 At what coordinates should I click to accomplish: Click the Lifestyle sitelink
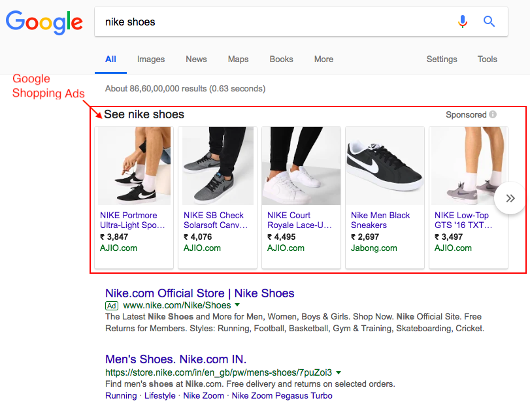160,395
